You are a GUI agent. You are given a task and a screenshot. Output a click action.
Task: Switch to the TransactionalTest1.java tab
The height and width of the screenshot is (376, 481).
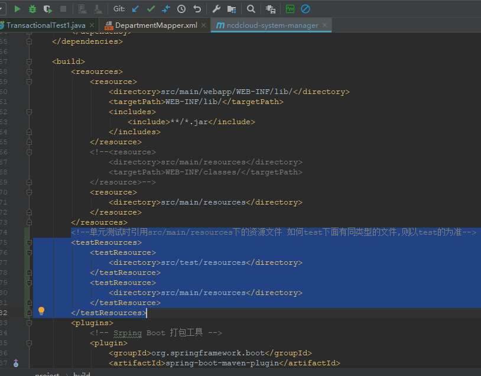[44, 25]
